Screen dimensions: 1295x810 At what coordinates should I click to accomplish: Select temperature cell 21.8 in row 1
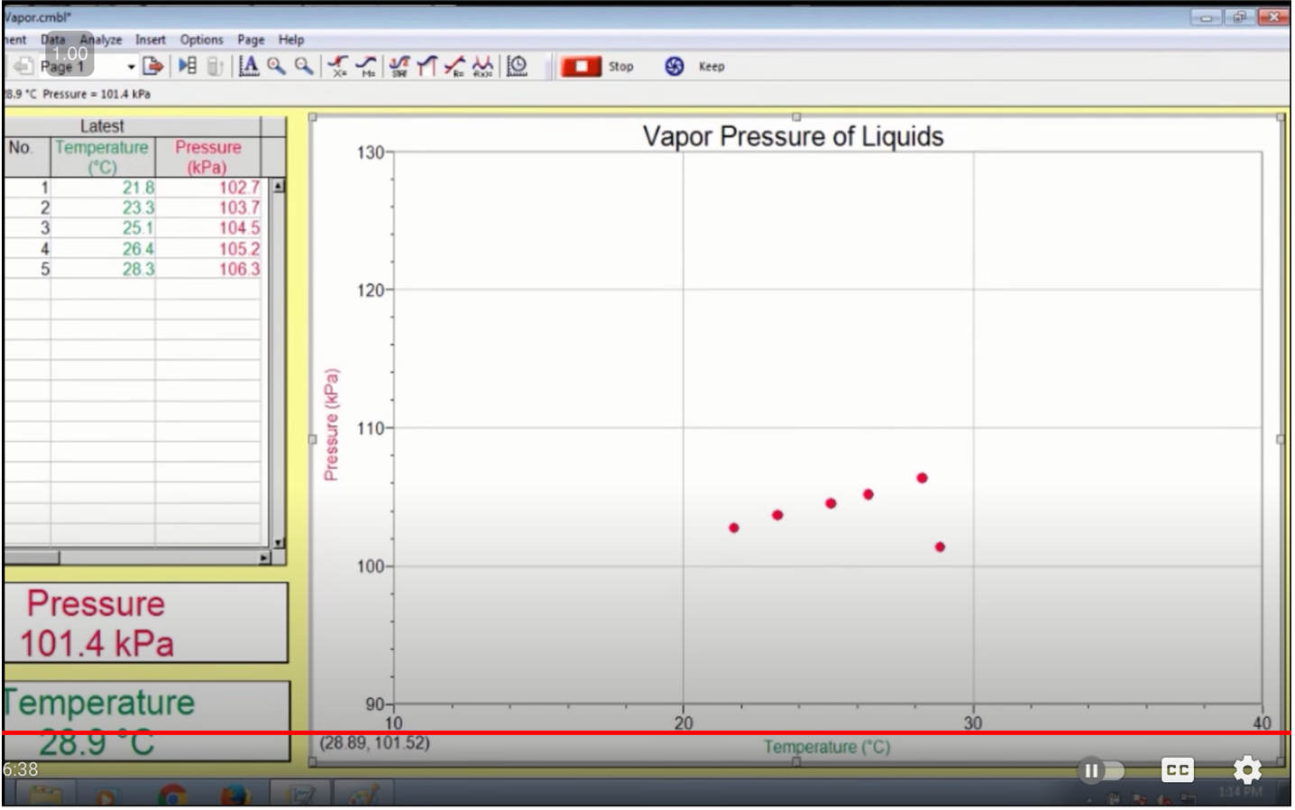[103, 188]
